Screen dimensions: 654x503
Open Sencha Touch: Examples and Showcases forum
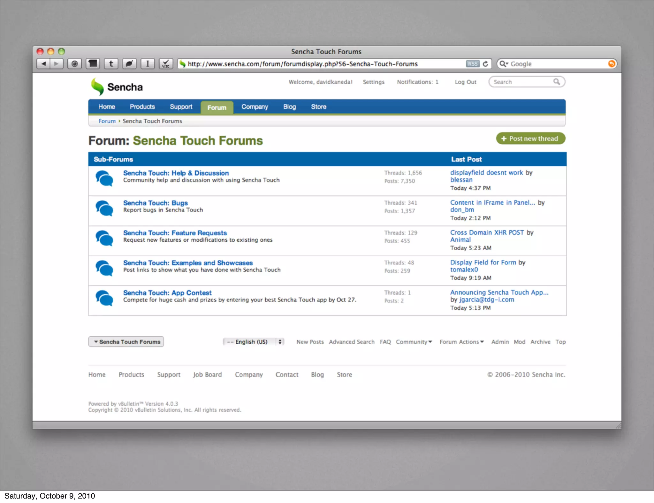click(x=188, y=263)
